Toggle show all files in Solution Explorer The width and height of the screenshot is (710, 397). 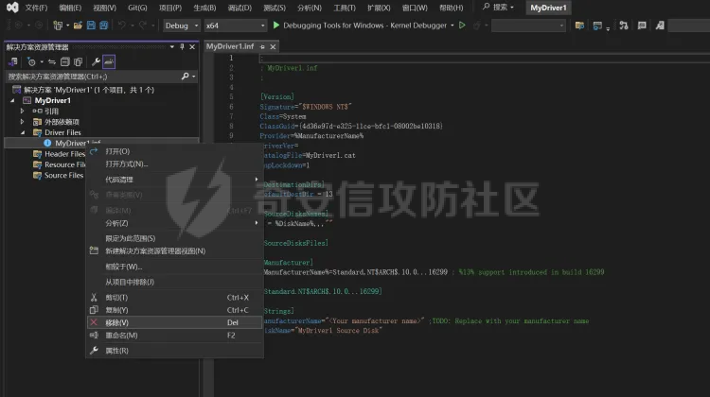coord(78,61)
